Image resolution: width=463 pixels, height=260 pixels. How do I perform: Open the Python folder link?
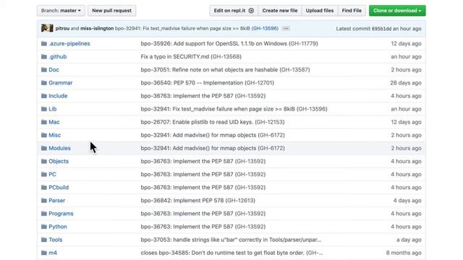click(58, 227)
